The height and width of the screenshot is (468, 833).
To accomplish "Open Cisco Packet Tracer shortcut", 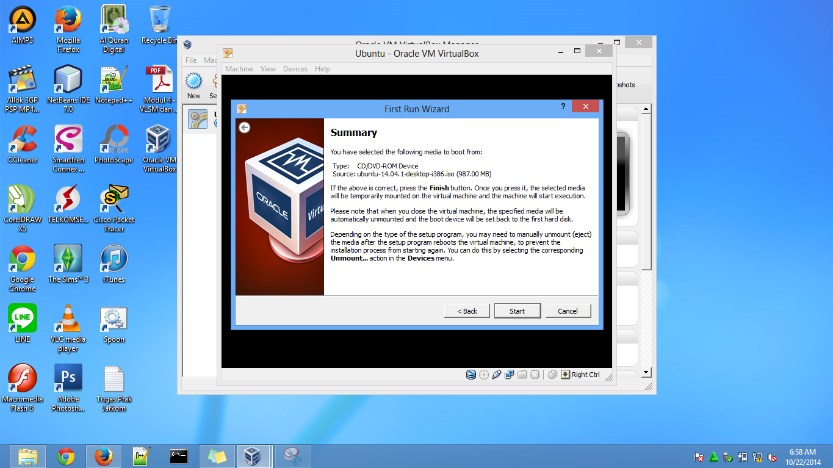I will point(114,209).
